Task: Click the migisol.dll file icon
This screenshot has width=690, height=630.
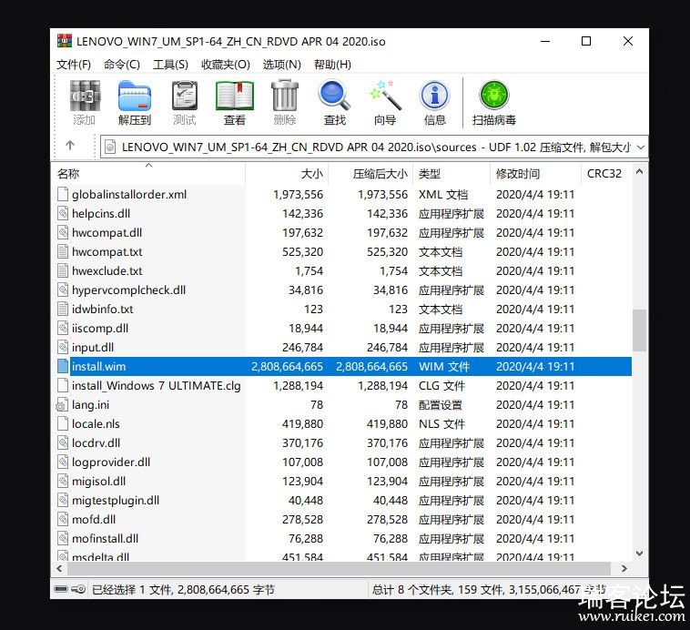Action: pos(64,482)
